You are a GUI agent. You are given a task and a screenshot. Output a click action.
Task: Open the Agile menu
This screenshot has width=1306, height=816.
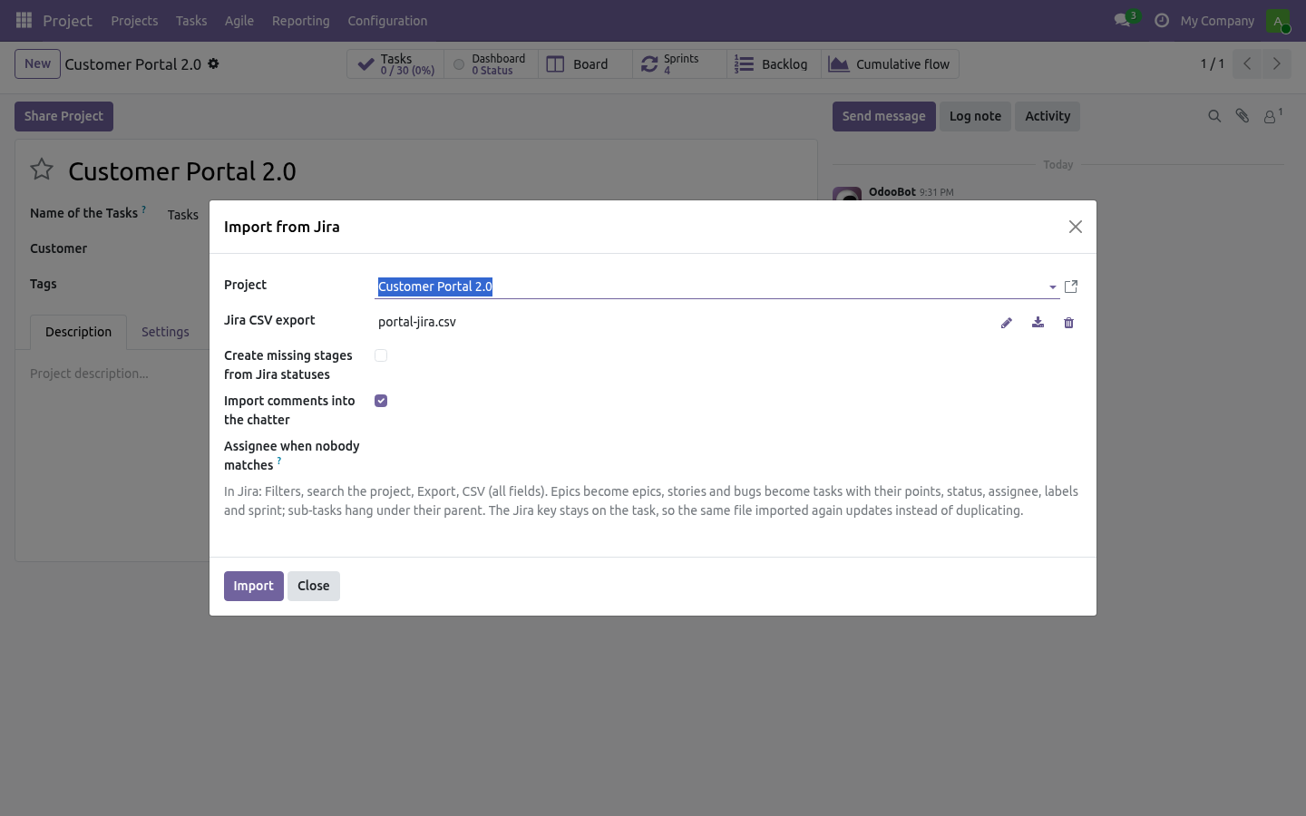[239, 20]
